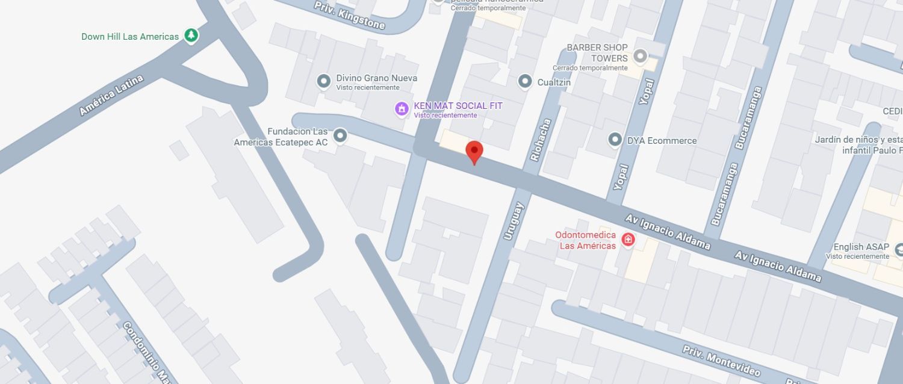The image size is (903, 384).
Task: Select the Odontomedica Las Américas label
Action: click(586, 240)
